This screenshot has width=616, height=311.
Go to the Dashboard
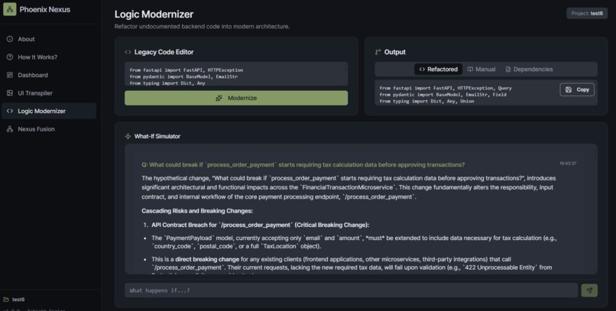(49, 75)
